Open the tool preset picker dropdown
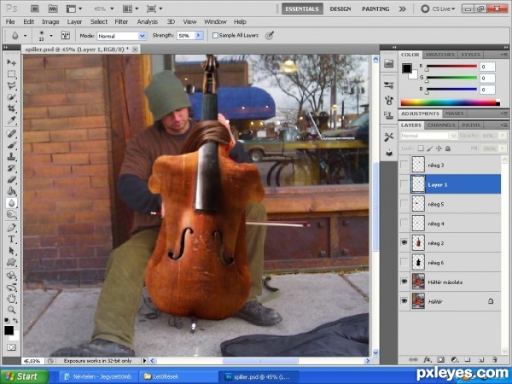 coord(25,36)
